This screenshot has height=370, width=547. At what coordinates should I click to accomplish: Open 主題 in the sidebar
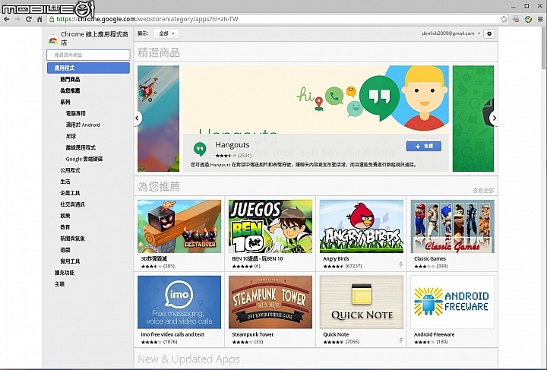(59, 284)
